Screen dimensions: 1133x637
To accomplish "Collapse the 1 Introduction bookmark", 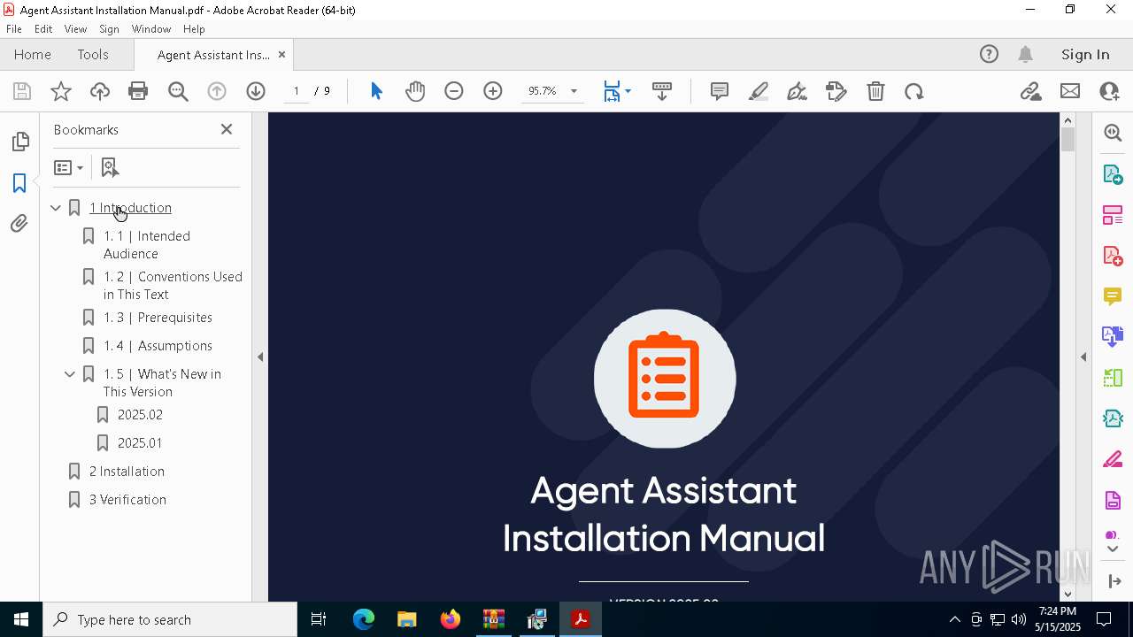I will [x=56, y=208].
